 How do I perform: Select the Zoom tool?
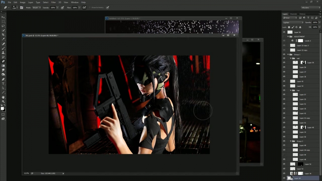pyautogui.click(x=3, y=101)
